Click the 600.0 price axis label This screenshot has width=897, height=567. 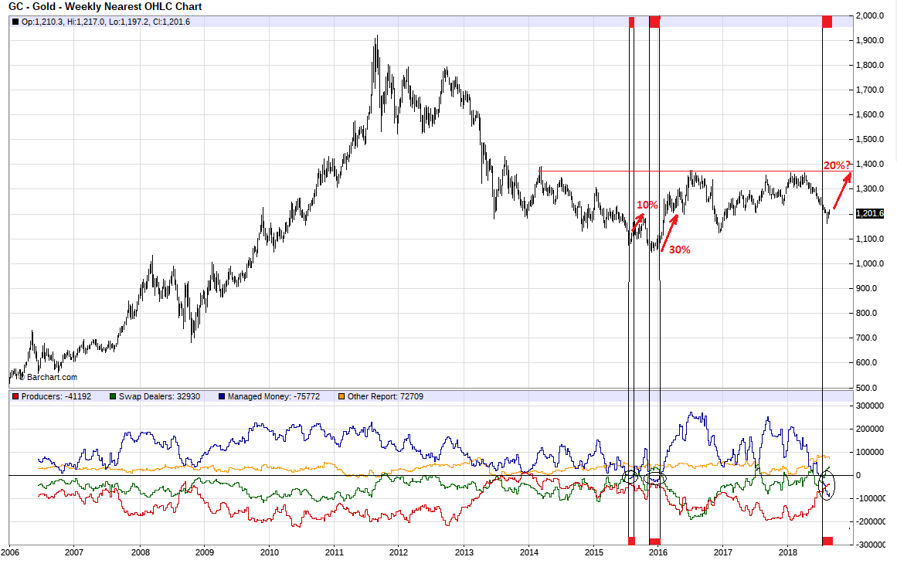pyautogui.click(x=866, y=362)
